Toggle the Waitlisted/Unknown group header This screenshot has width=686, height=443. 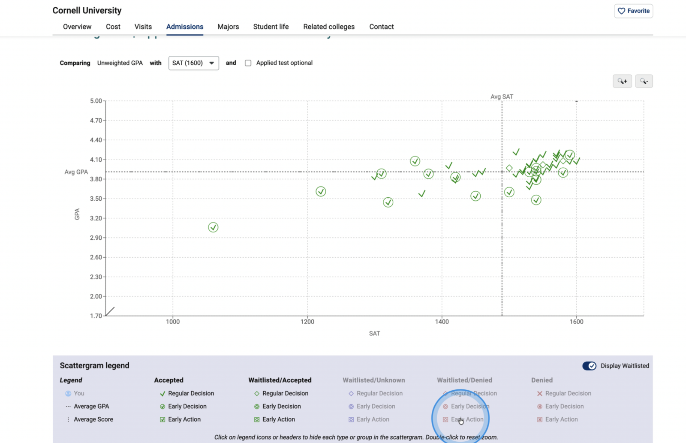pos(373,380)
